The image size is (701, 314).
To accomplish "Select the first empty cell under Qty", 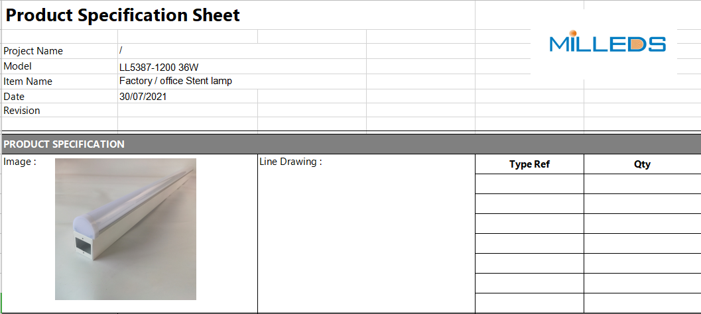I will (642, 183).
